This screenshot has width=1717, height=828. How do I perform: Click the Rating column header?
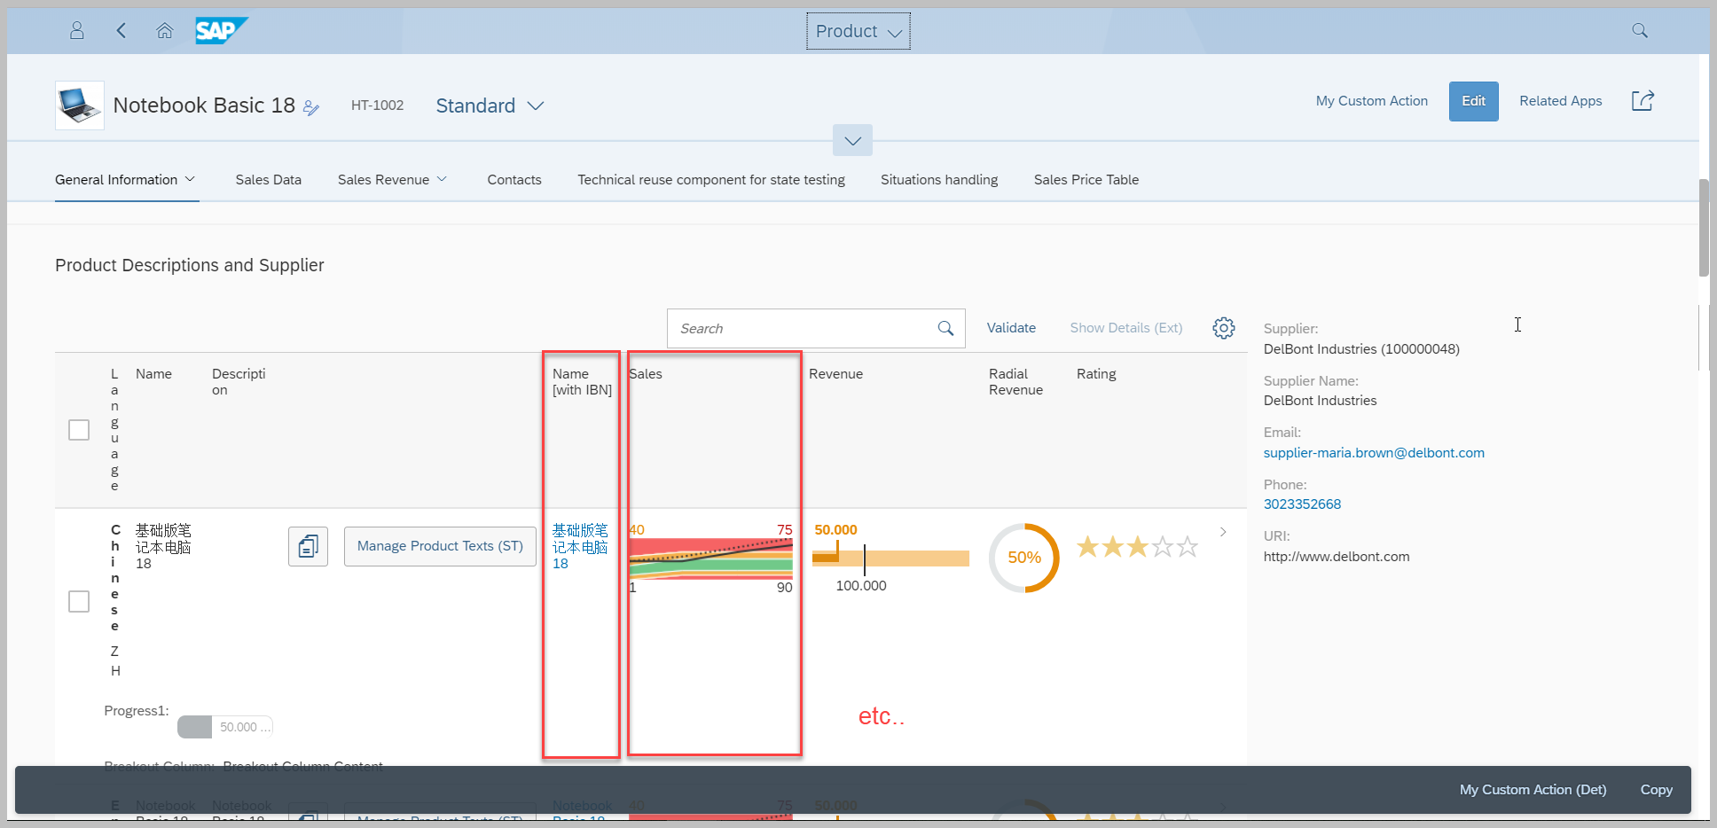pos(1096,374)
